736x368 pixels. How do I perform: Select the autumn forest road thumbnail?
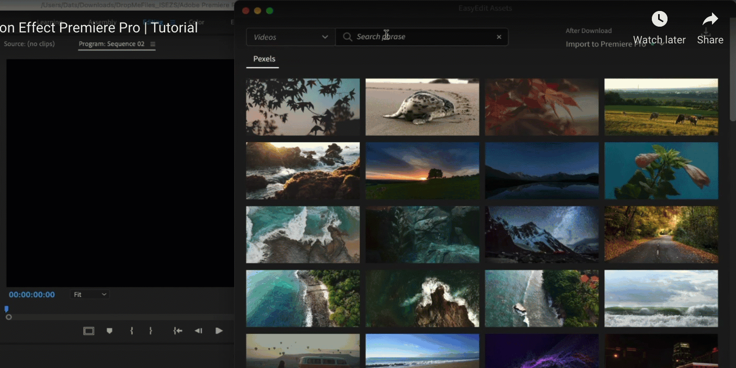pos(661,235)
